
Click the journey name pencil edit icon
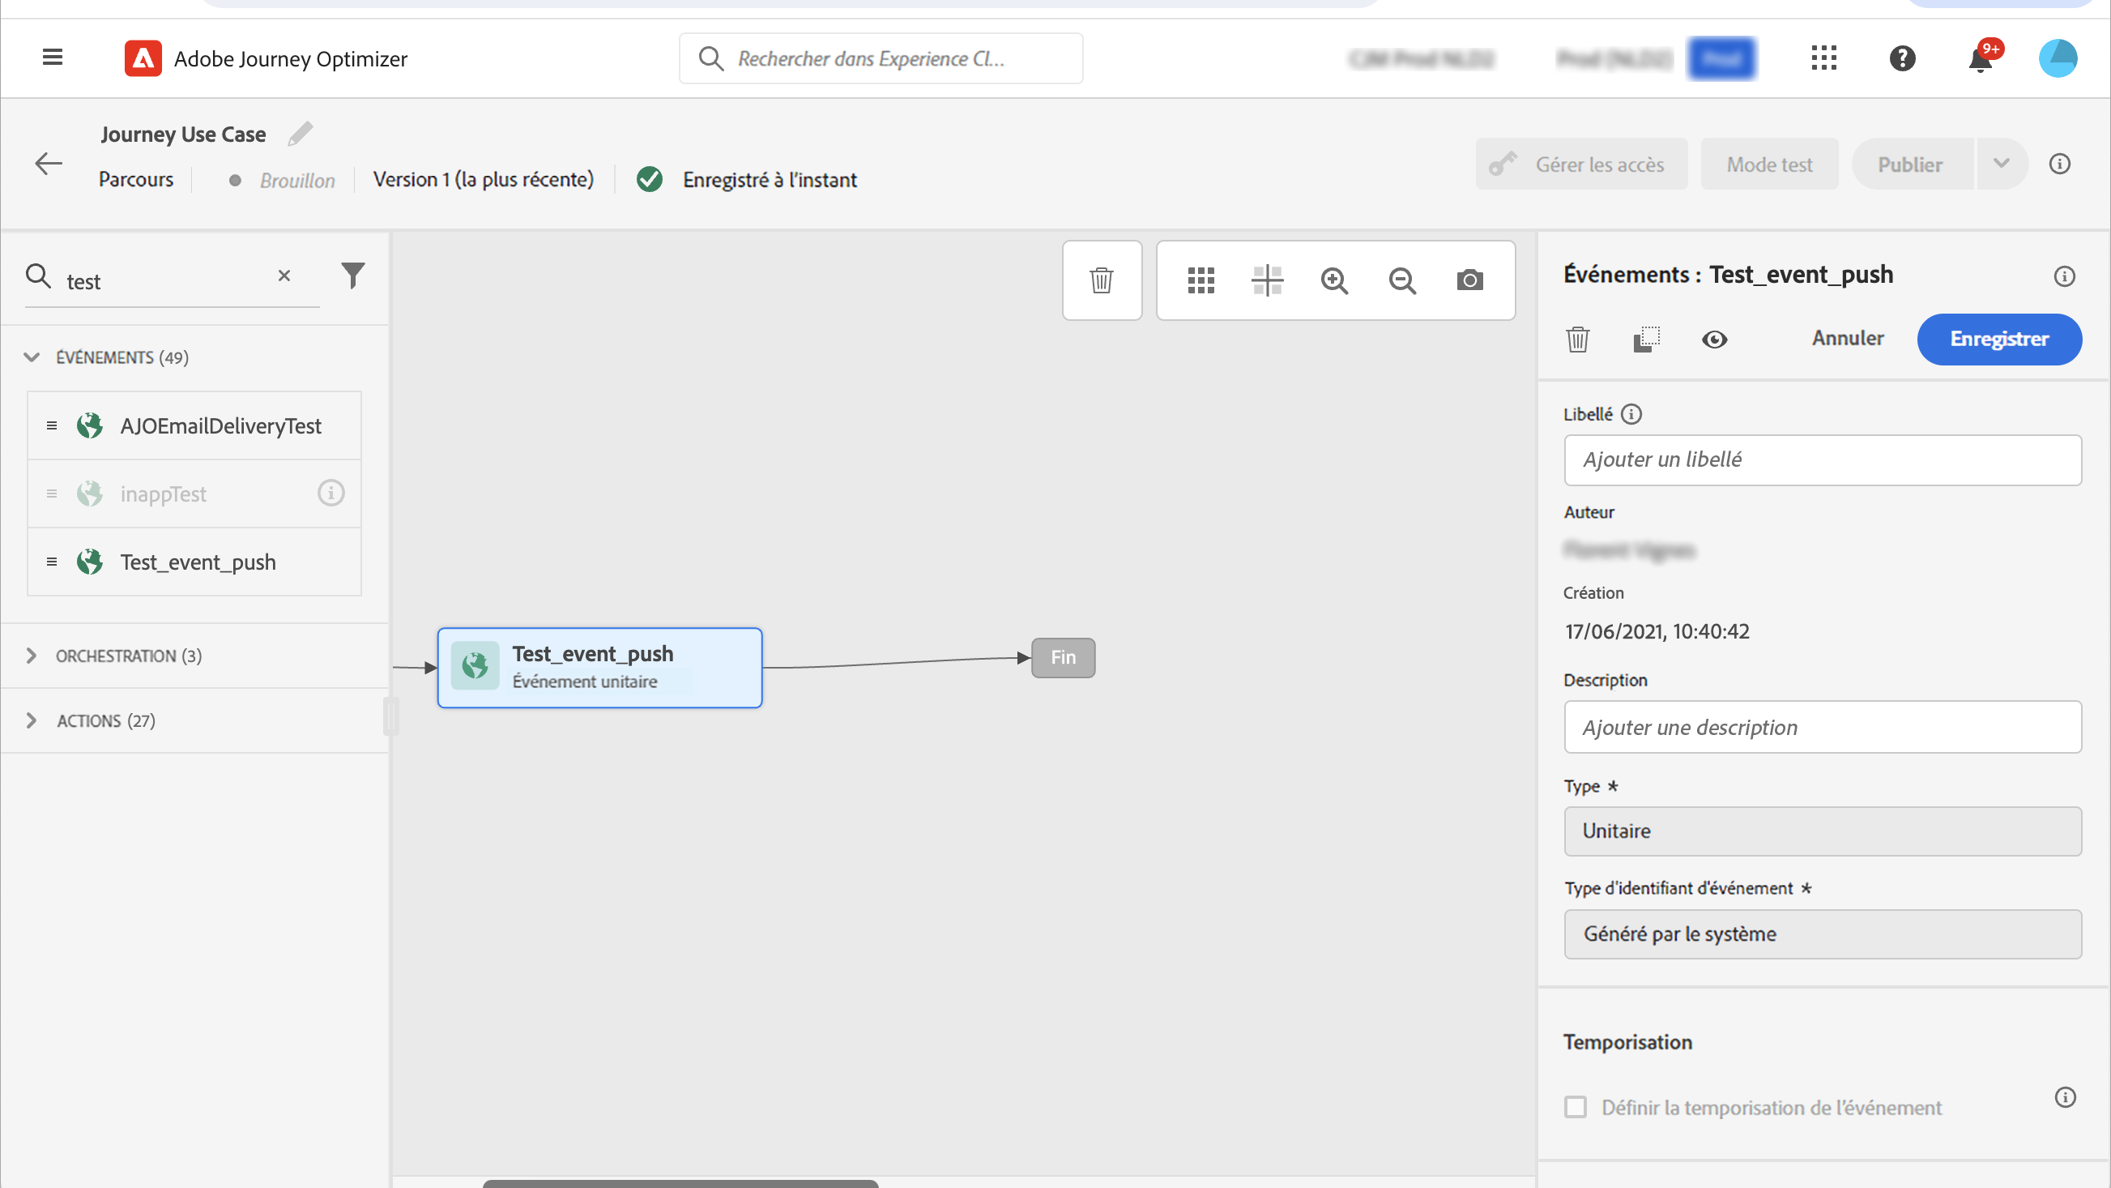pyautogui.click(x=300, y=134)
